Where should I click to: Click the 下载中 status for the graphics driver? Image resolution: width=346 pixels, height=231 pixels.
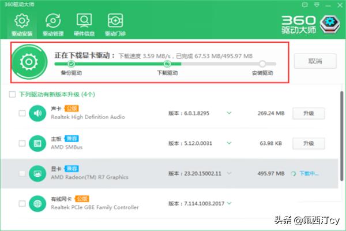[309, 173]
